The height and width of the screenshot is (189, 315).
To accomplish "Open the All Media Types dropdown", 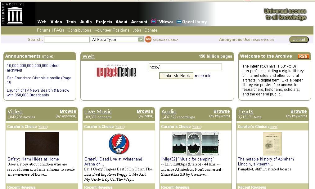I will 117,40.
